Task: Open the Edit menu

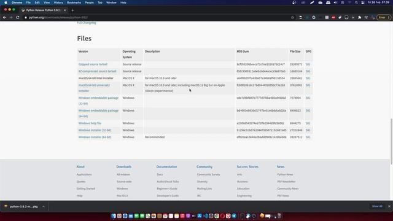Action: [x=37, y=2]
